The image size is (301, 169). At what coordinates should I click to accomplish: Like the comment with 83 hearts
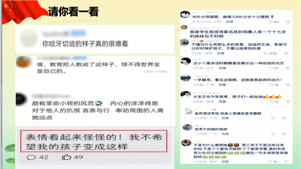click(x=271, y=22)
